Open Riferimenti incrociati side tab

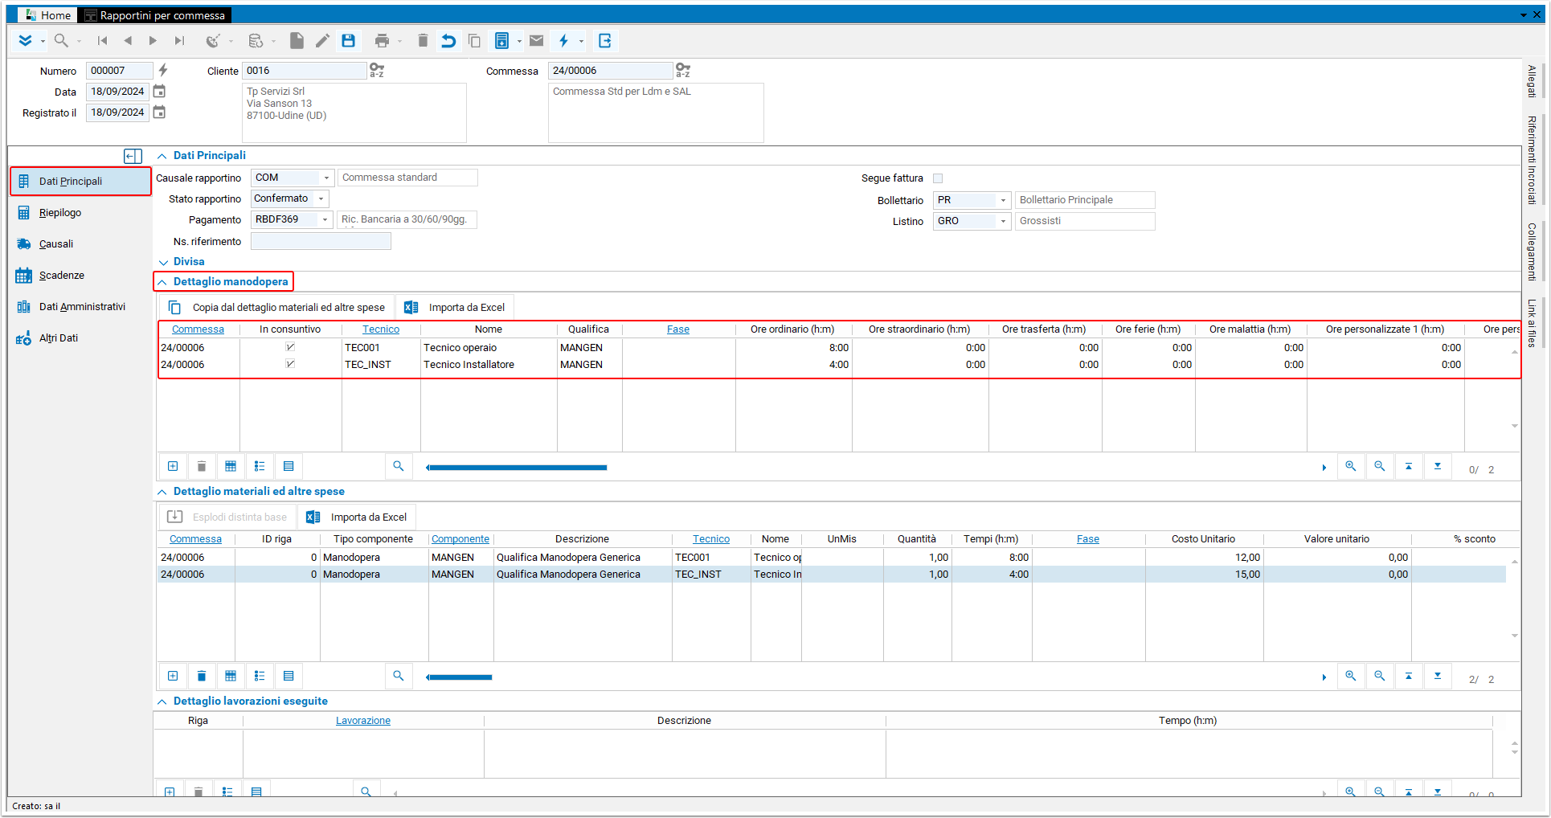pyautogui.click(x=1532, y=160)
